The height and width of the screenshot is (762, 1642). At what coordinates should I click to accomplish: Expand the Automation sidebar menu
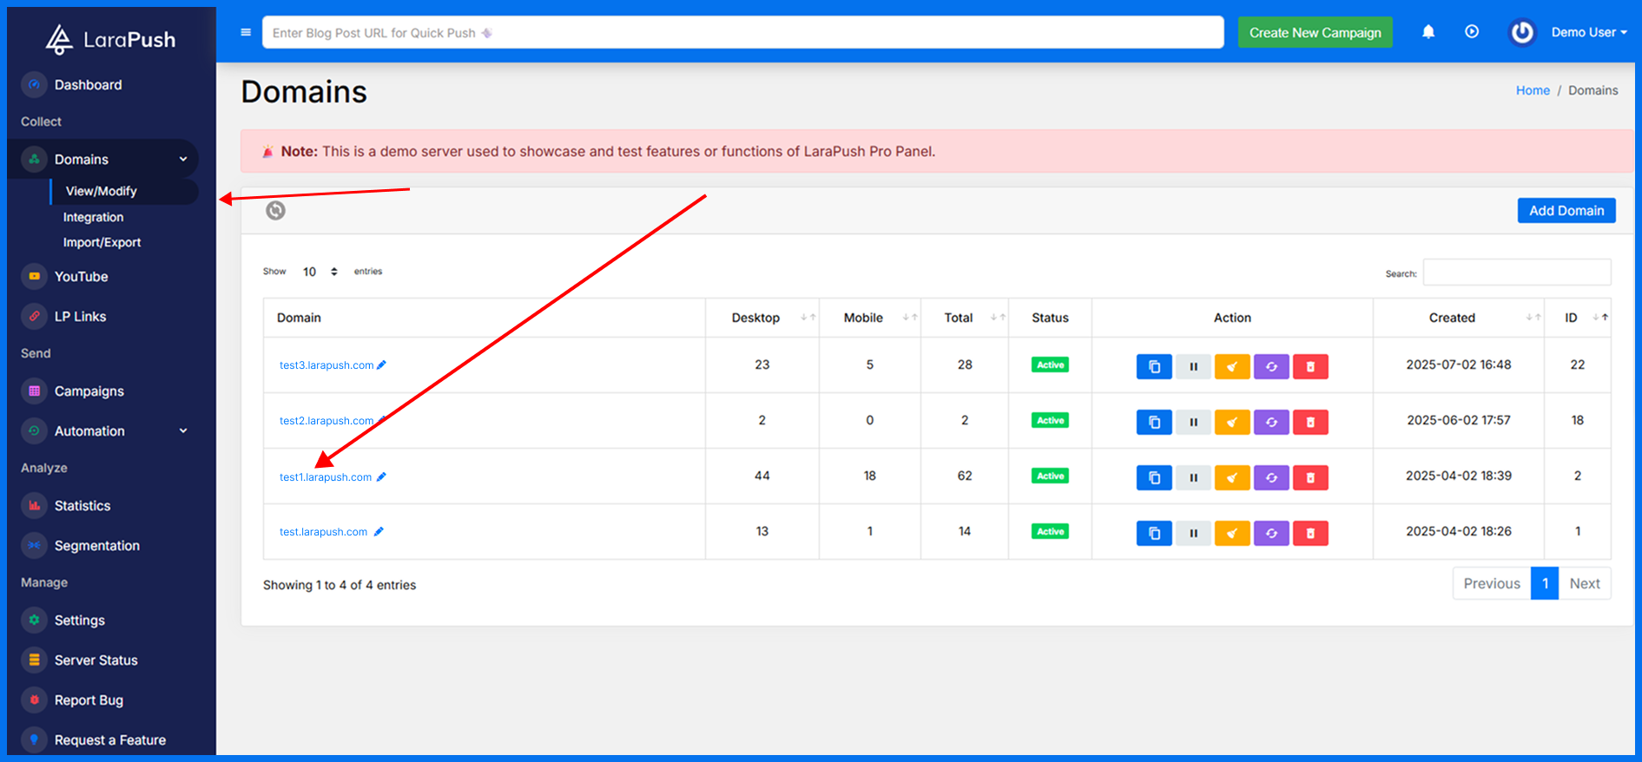click(104, 431)
